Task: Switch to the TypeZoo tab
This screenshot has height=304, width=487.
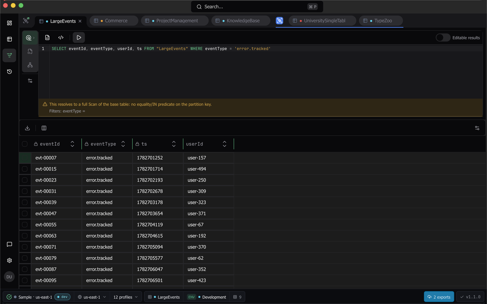Action: click(380, 21)
